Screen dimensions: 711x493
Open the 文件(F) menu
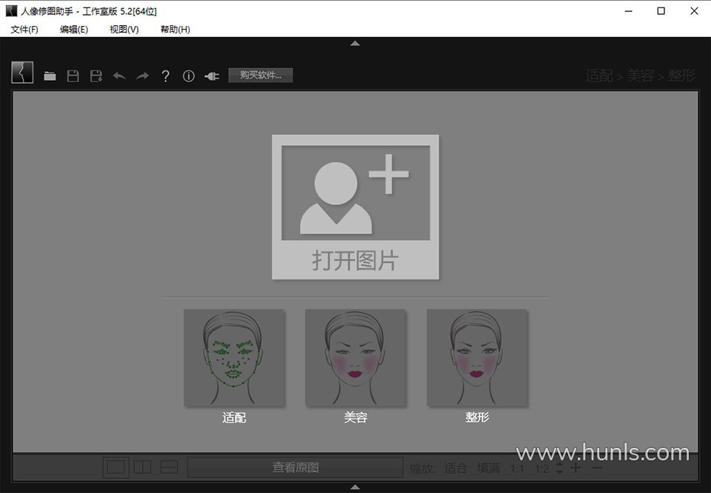(24, 30)
